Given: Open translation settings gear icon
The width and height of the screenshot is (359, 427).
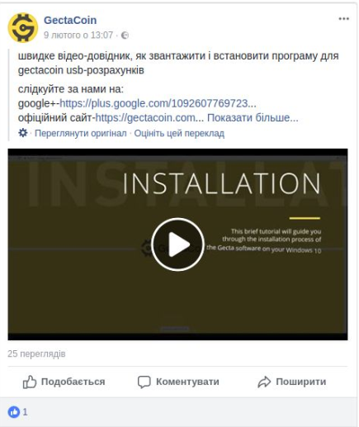Looking at the screenshot, I should [23, 133].
